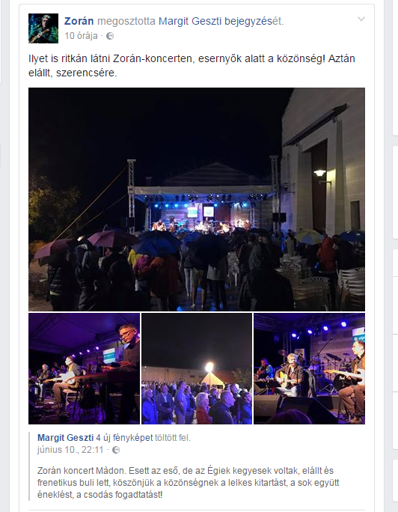Click the '4 új fényképet' link
398x512 pixels.
[124, 438]
